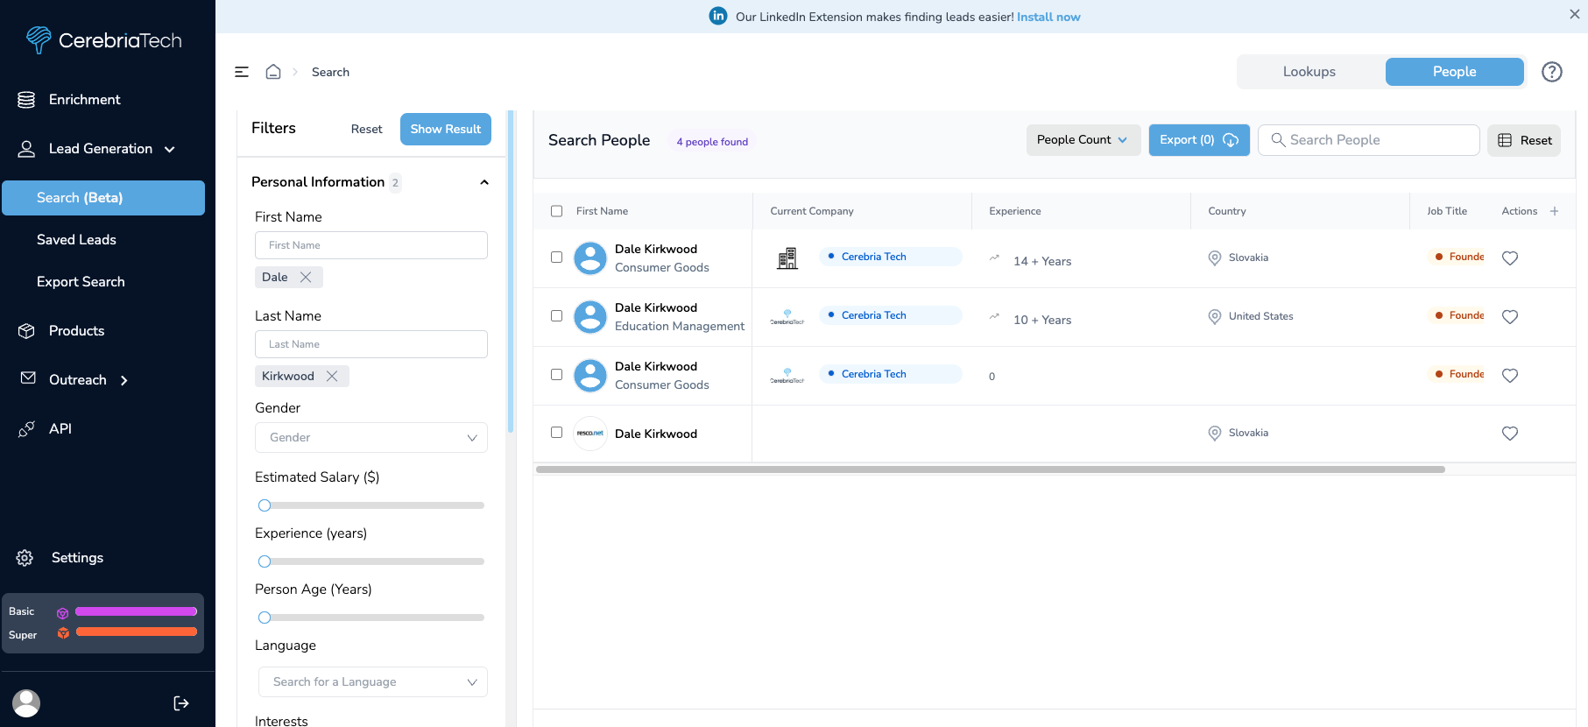Focus the First Name input field

371,245
